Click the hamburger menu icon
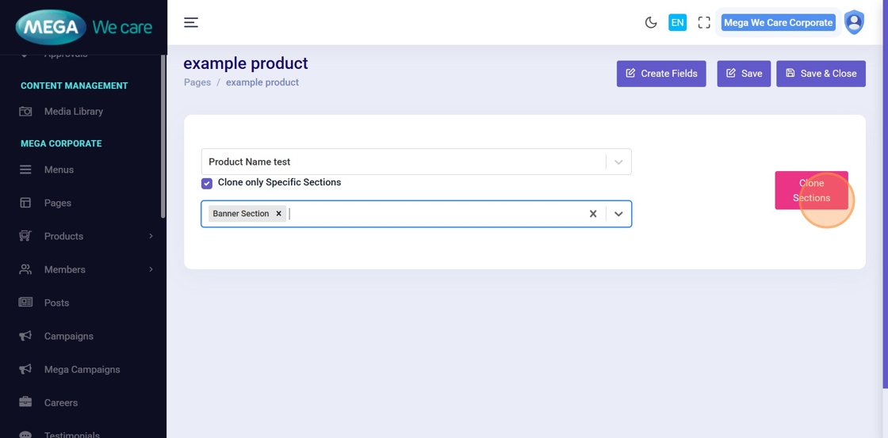 pos(191,22)
